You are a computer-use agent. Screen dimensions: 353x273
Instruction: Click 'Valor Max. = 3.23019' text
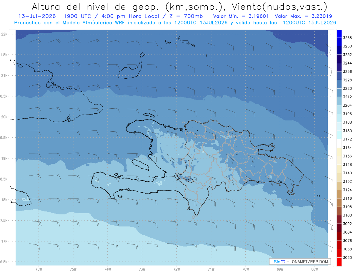click(303, 16)
